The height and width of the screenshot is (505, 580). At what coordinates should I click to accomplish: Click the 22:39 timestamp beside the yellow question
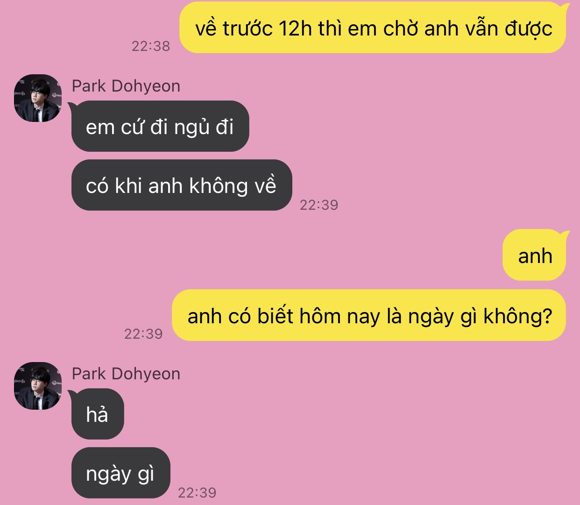pos(143,334)
